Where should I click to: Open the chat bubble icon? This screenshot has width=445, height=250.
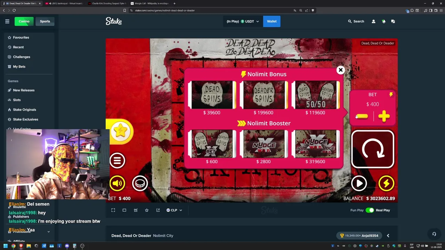pyautogui.click(x=393, y=22)
